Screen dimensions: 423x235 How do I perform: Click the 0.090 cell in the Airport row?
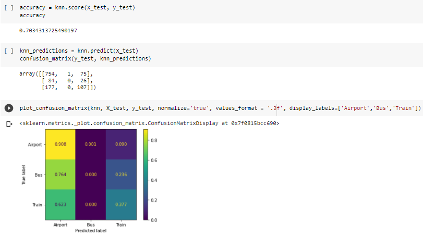pos(120,144)
